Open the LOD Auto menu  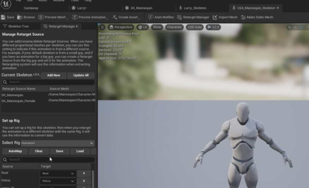click(195, 27)
